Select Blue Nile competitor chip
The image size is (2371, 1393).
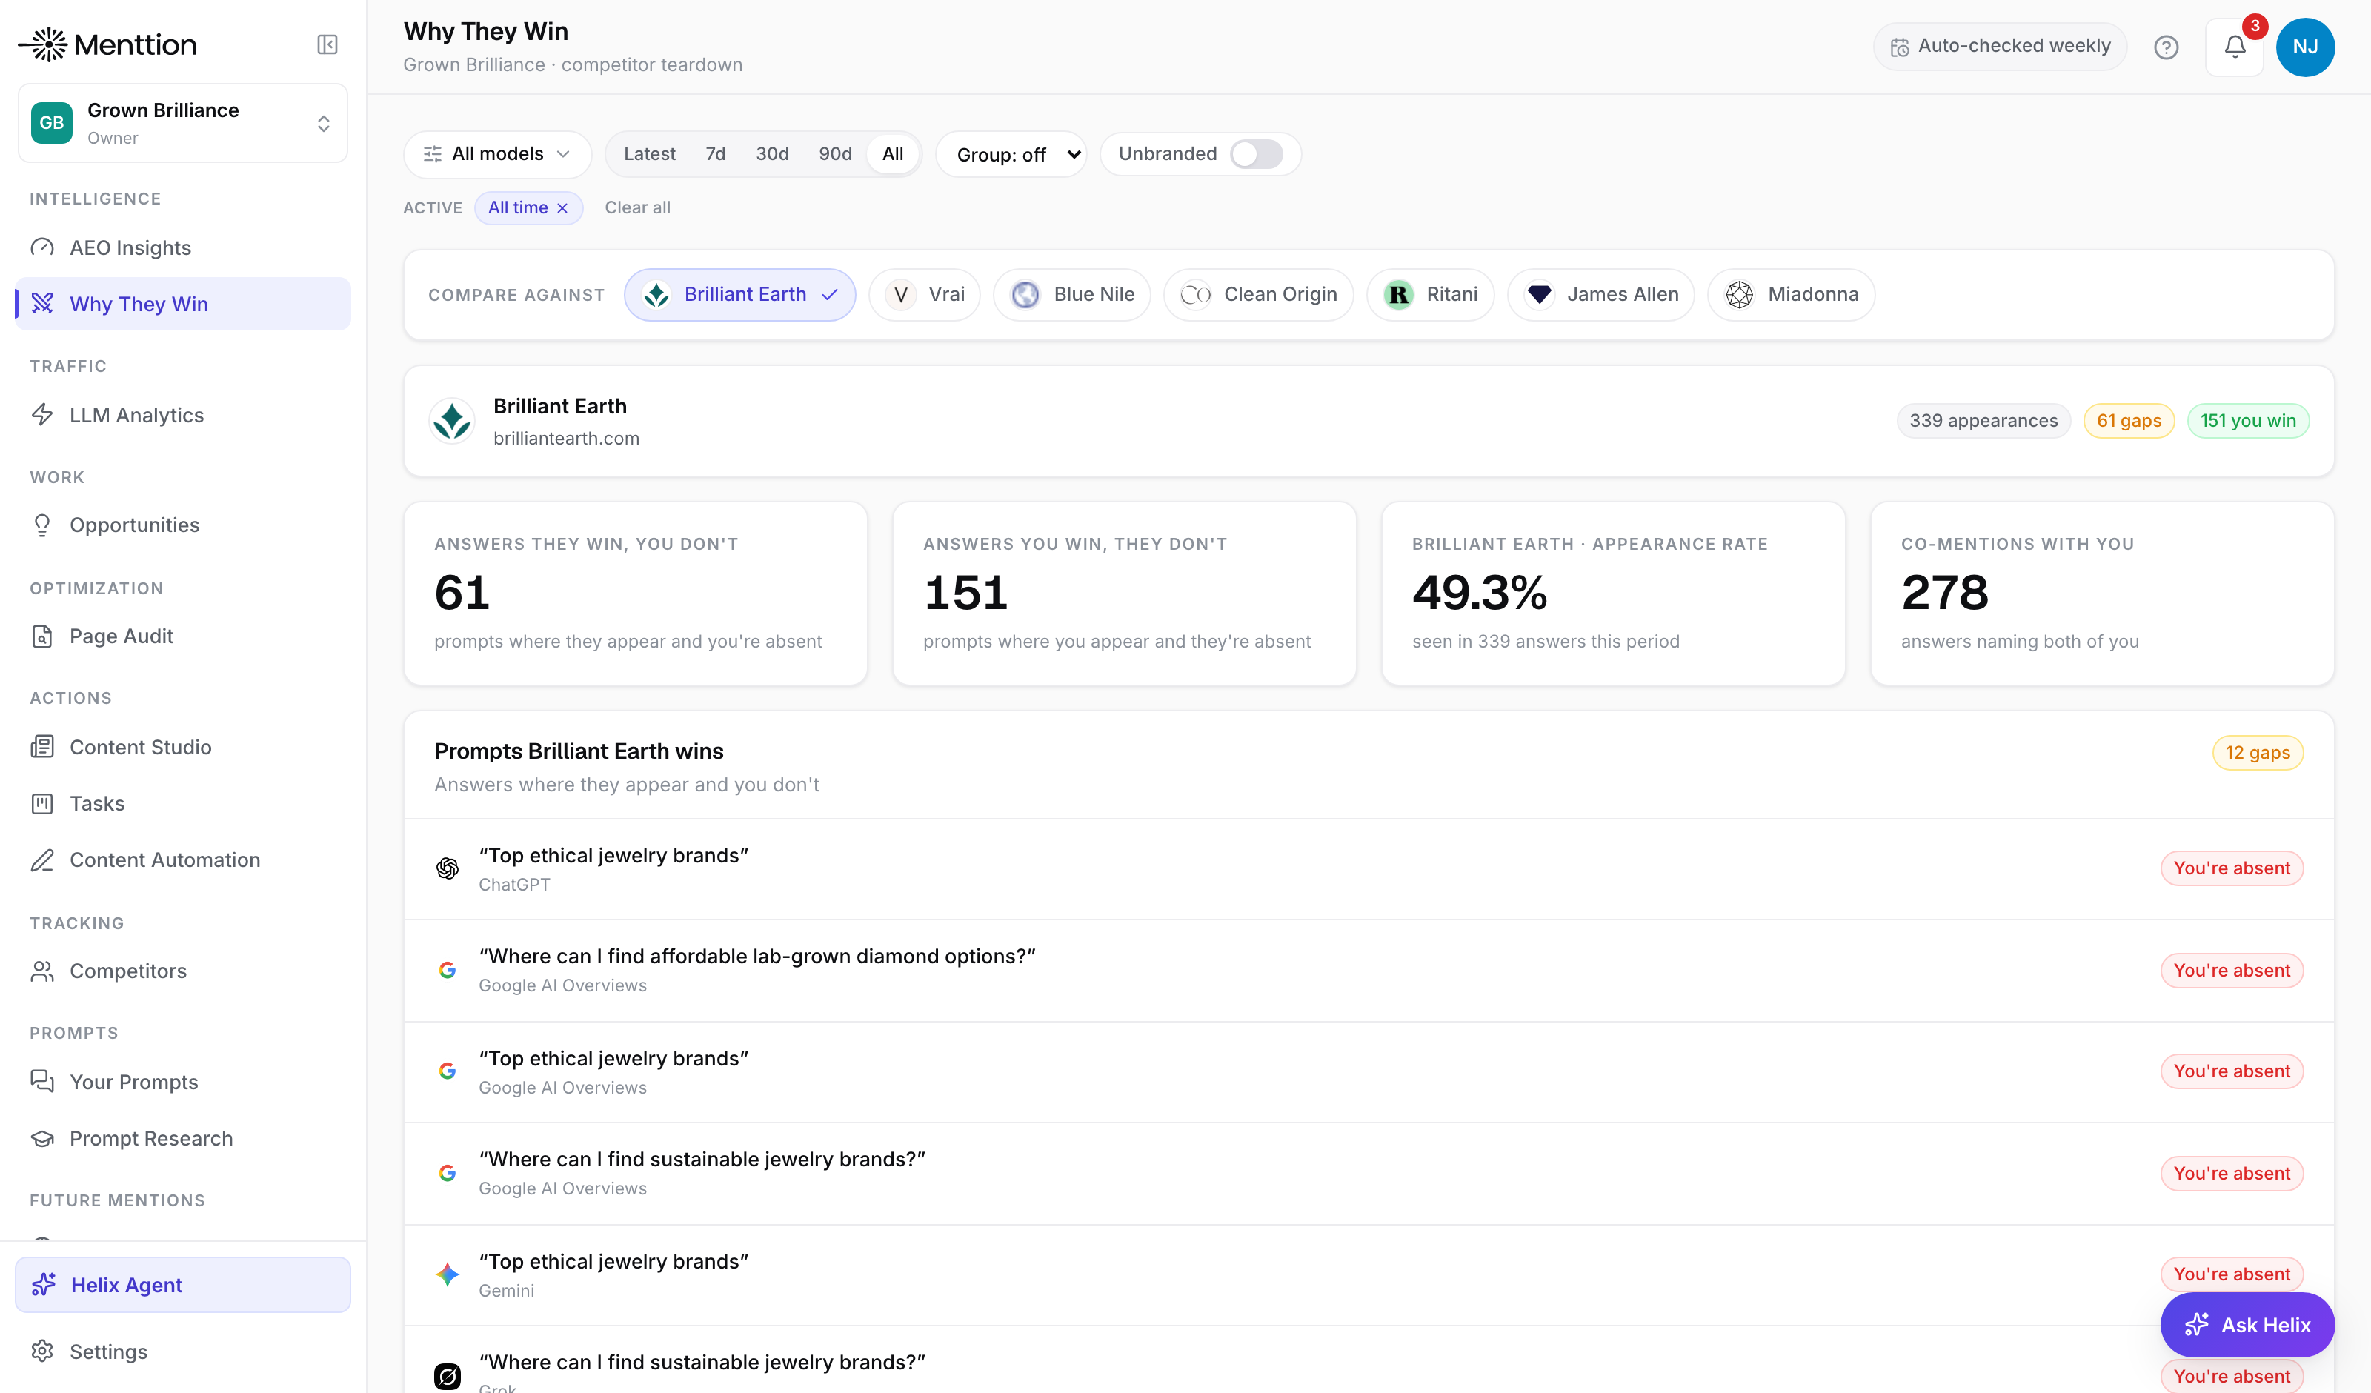(x=1071, y=295)
